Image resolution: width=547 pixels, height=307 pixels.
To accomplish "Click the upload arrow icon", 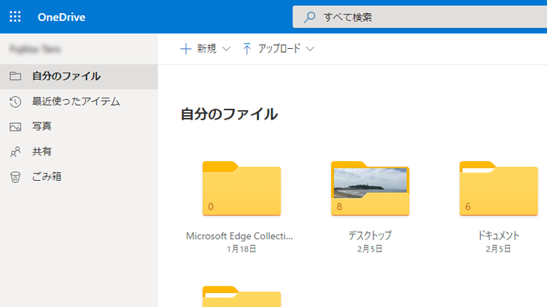I will click(247, 49).
